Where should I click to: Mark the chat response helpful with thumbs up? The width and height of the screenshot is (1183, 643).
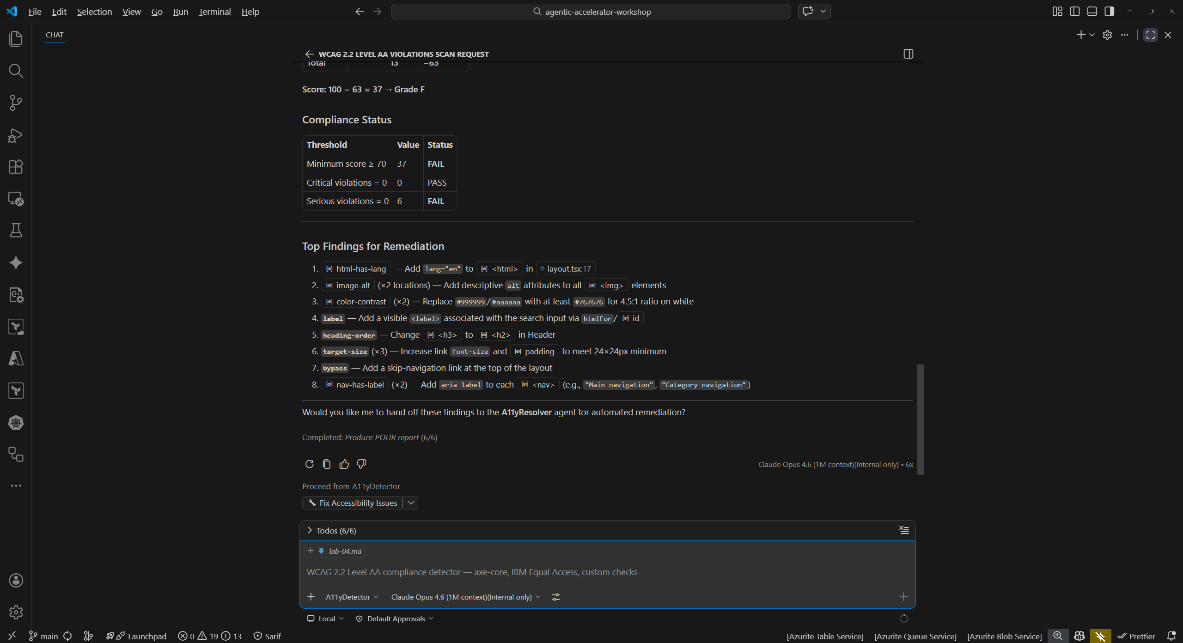(344, 464)
